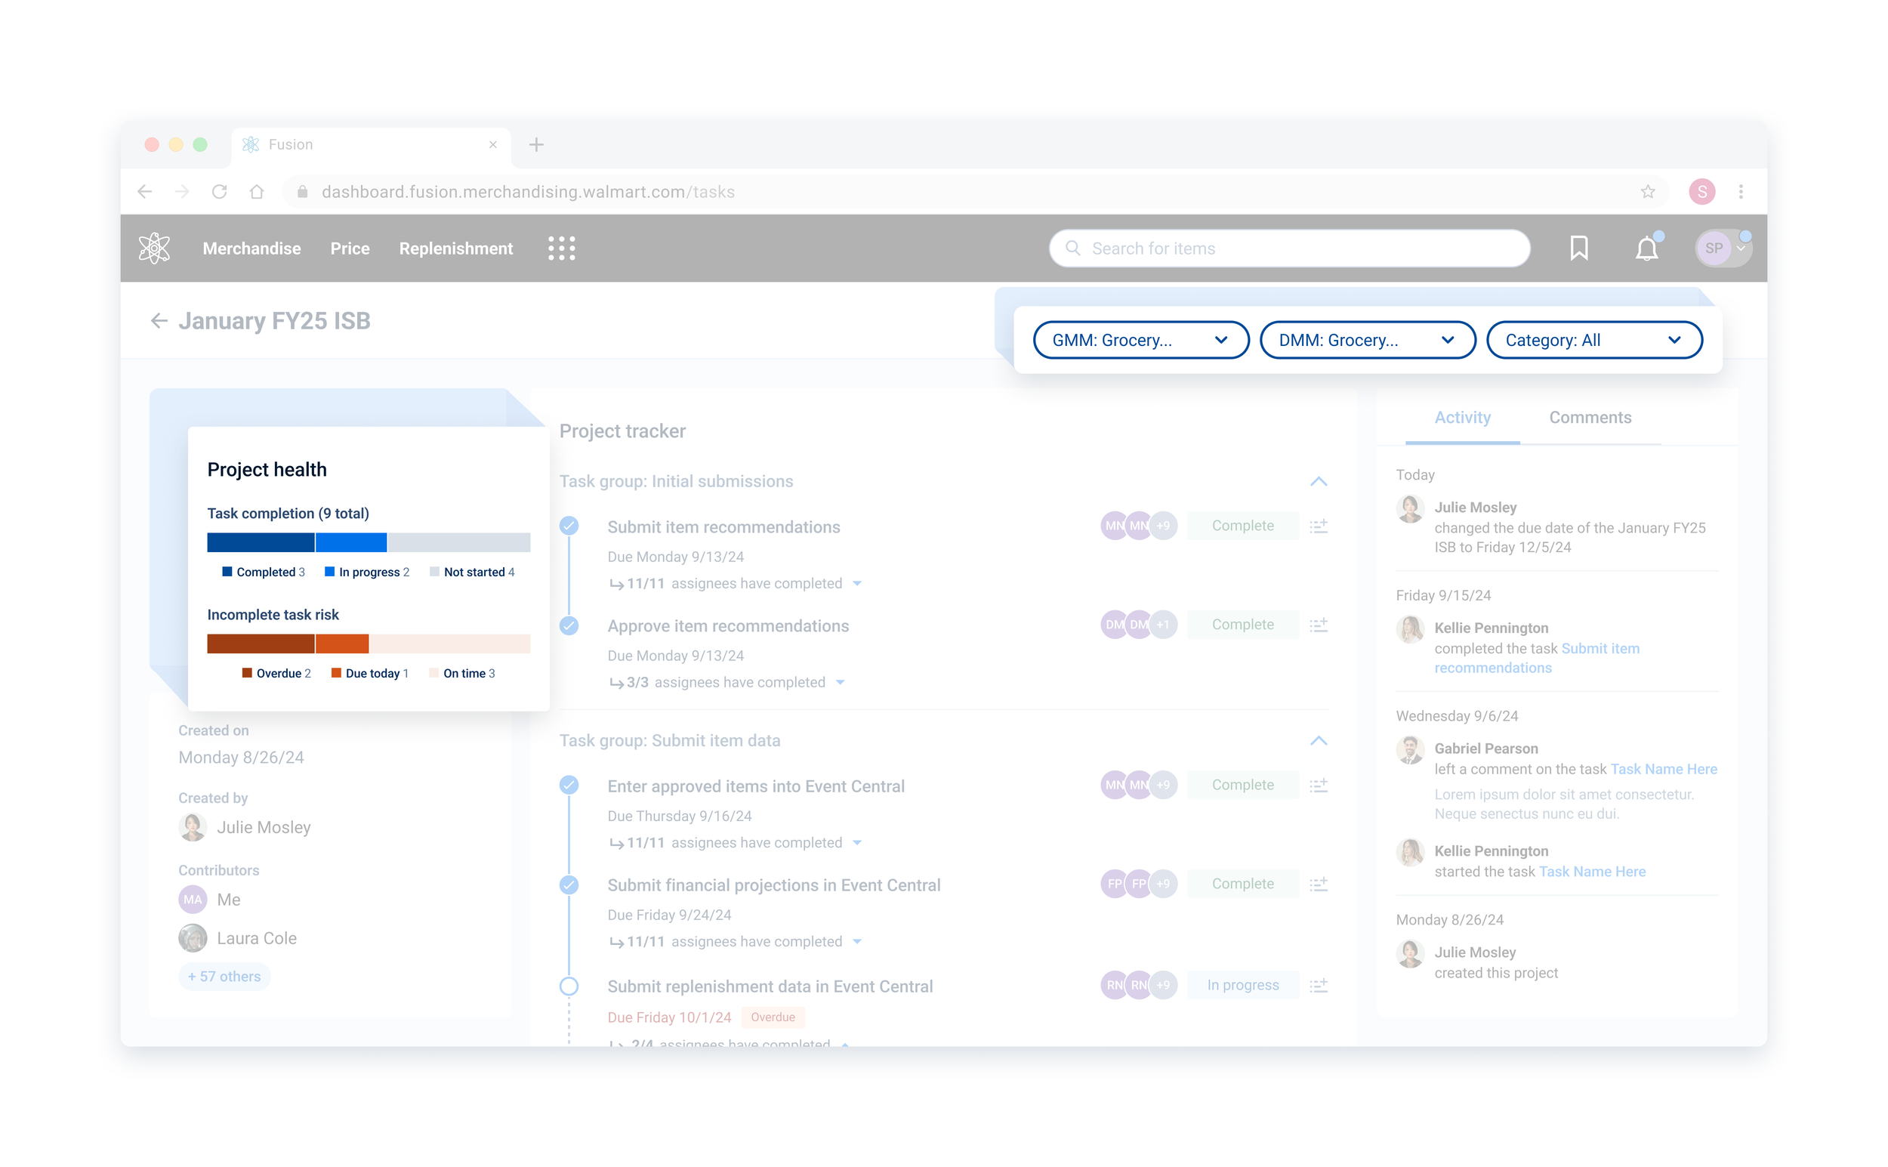Viewport: 1888px width, 1167px height.
Task: Bookmark page with browser star icon
Action: (1647, 191)
